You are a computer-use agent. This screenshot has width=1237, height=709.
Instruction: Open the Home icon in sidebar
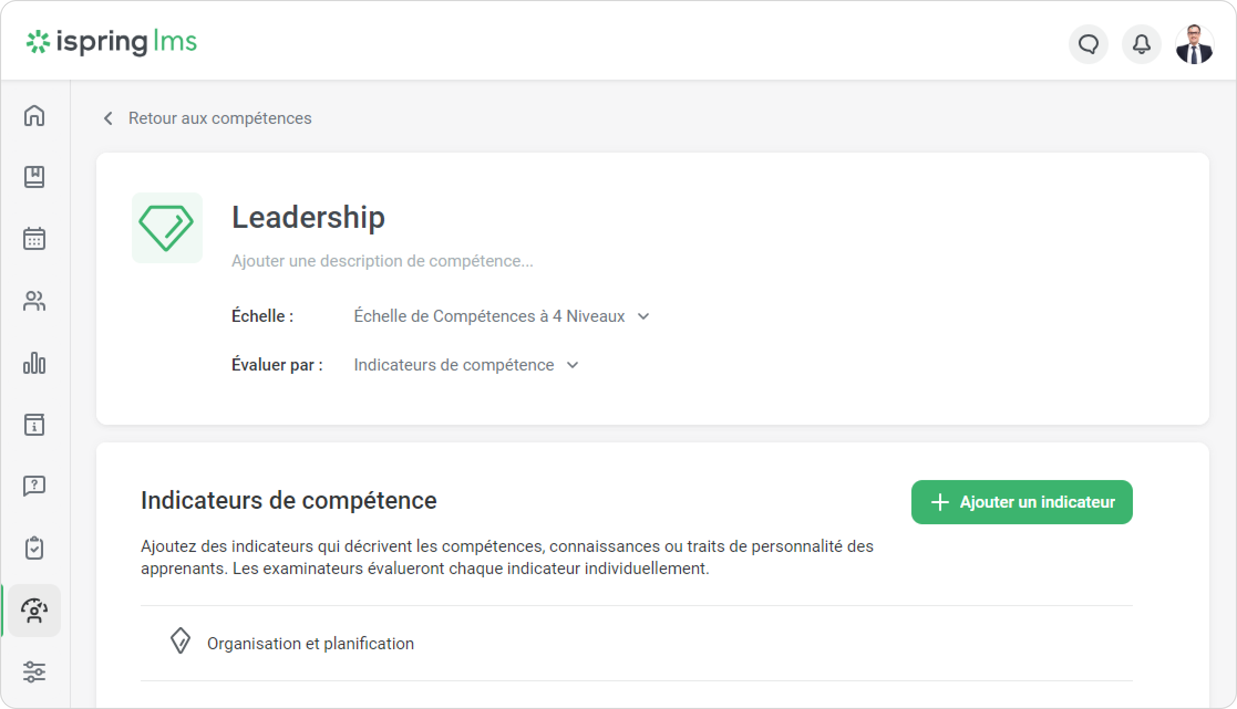(x=34, y=116)
